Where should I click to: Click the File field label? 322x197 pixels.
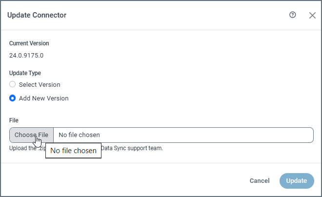[x=14, y=120]
